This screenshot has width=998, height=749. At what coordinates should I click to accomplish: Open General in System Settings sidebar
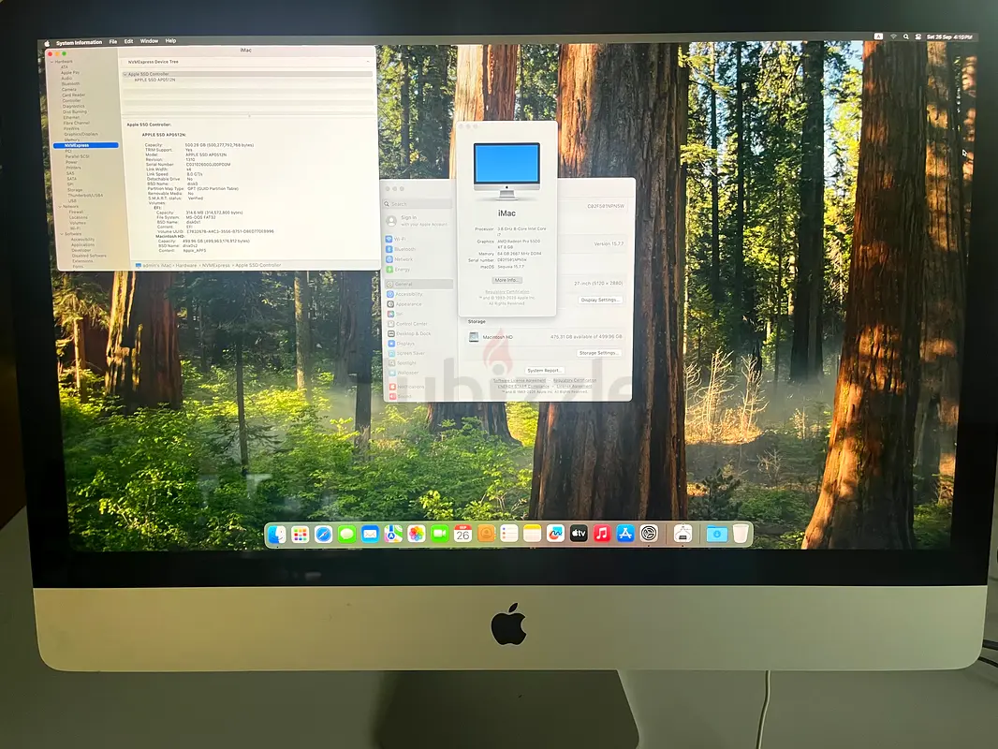coord(418,284)
